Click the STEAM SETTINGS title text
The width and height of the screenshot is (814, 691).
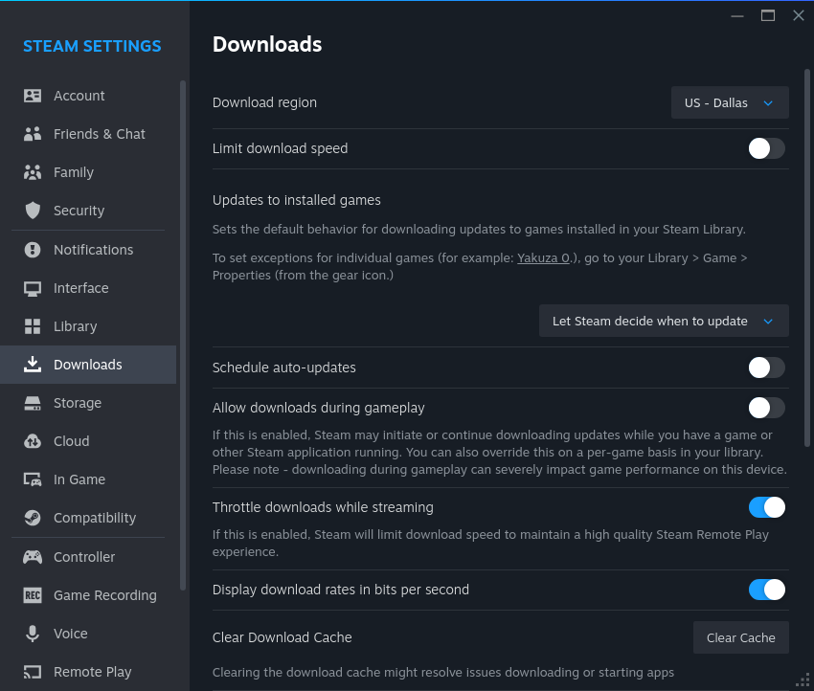pos(92,46)
